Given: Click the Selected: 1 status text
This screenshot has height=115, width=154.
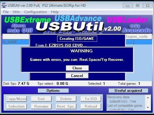Looking at the screenshot, I should point(97,84).
